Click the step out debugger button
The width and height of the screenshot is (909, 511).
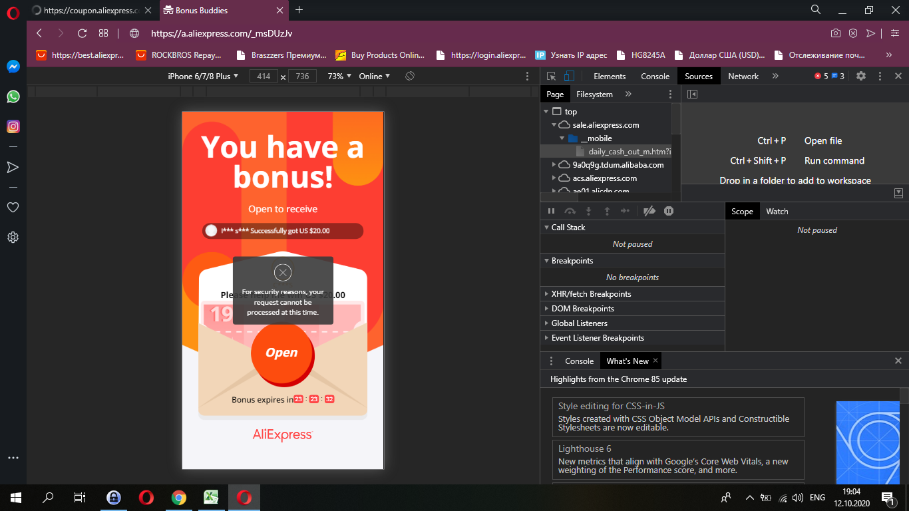pos(607,211)
